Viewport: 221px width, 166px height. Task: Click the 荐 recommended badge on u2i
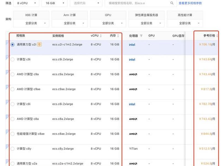[x=39, y=45]
